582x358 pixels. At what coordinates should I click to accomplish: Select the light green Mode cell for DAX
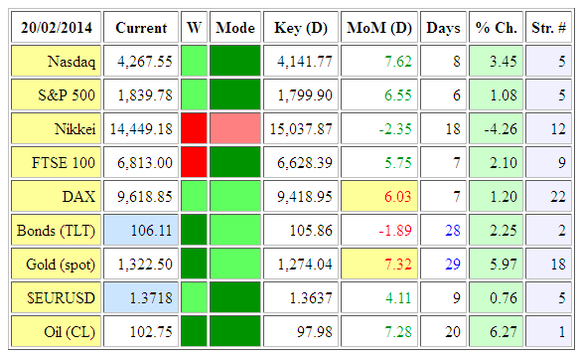(235, 196)
